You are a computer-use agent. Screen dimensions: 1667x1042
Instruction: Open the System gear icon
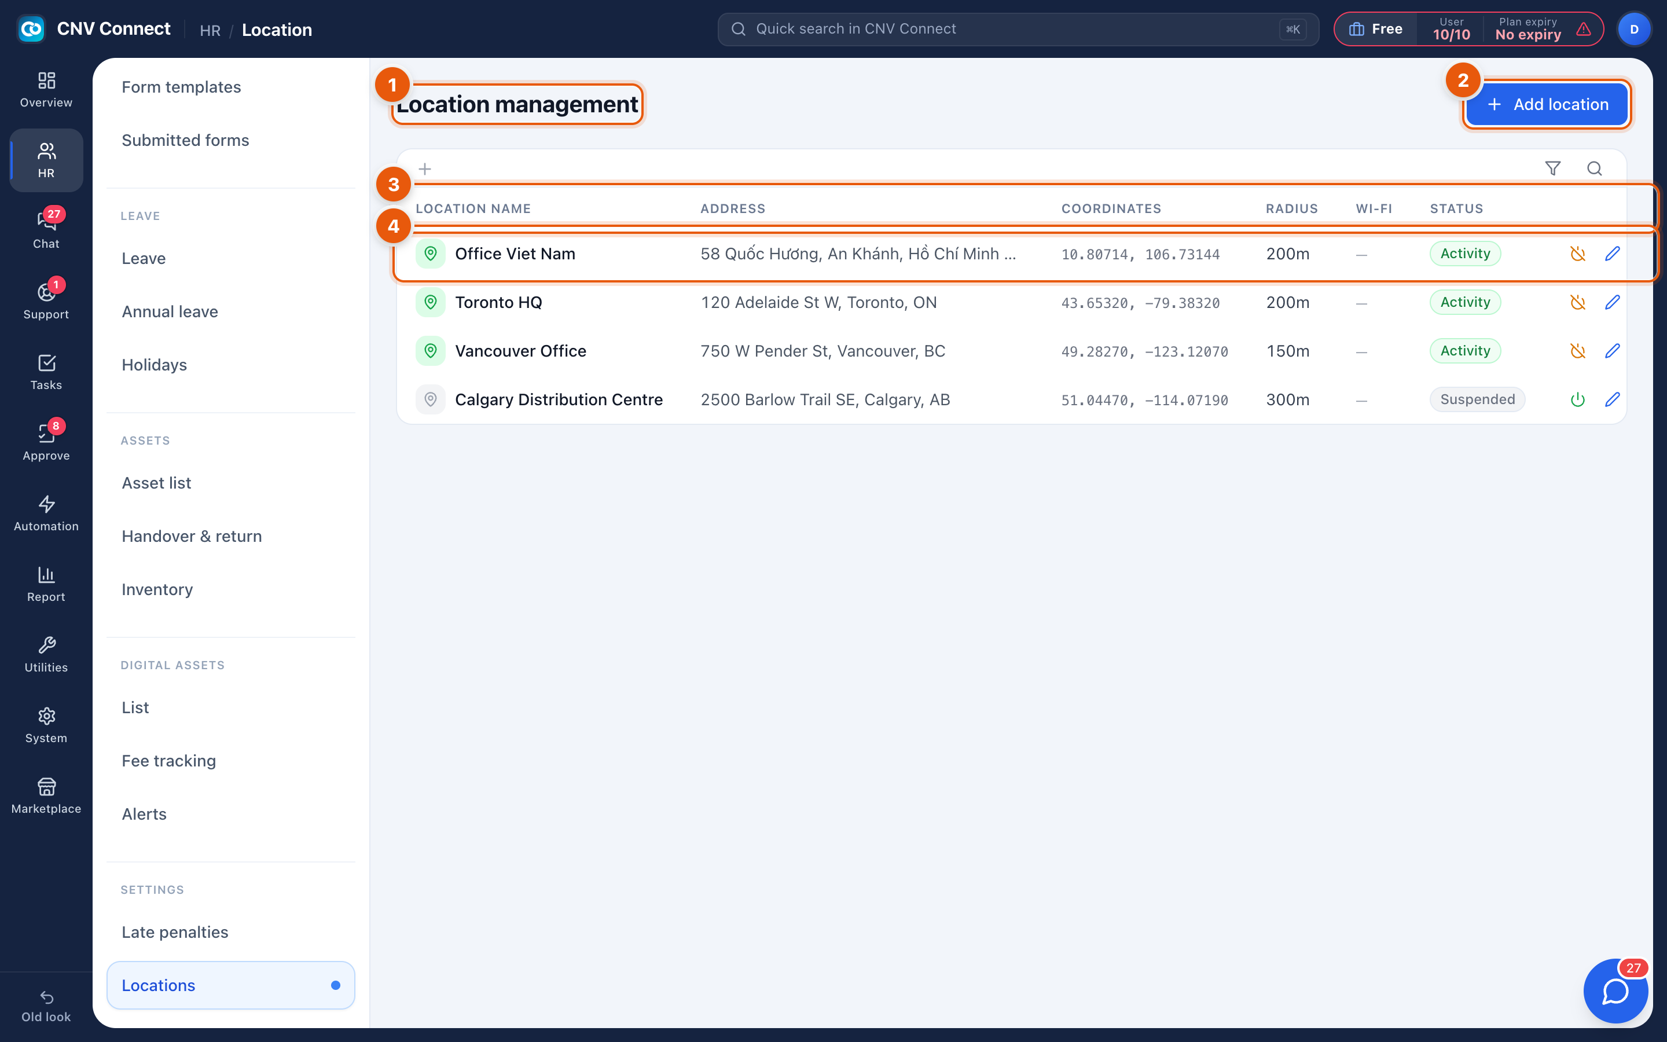pyautogui.click(x=46, y=725)
